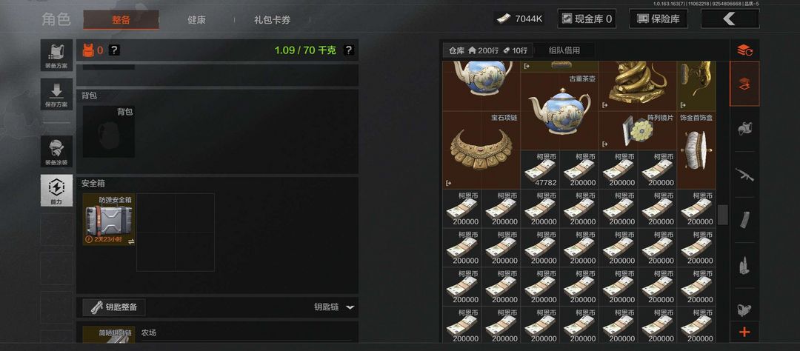
Task: Click the 保存方案 save loadout icon
Action: 56,94
